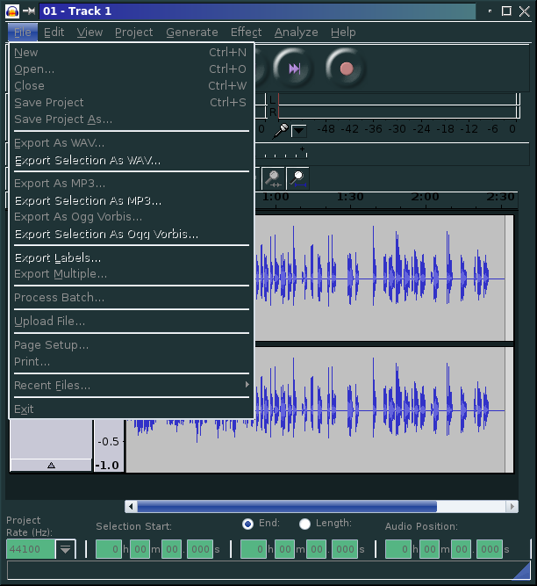
Task: Click the Fit Selection zoom icon
Action: point(275,178)
